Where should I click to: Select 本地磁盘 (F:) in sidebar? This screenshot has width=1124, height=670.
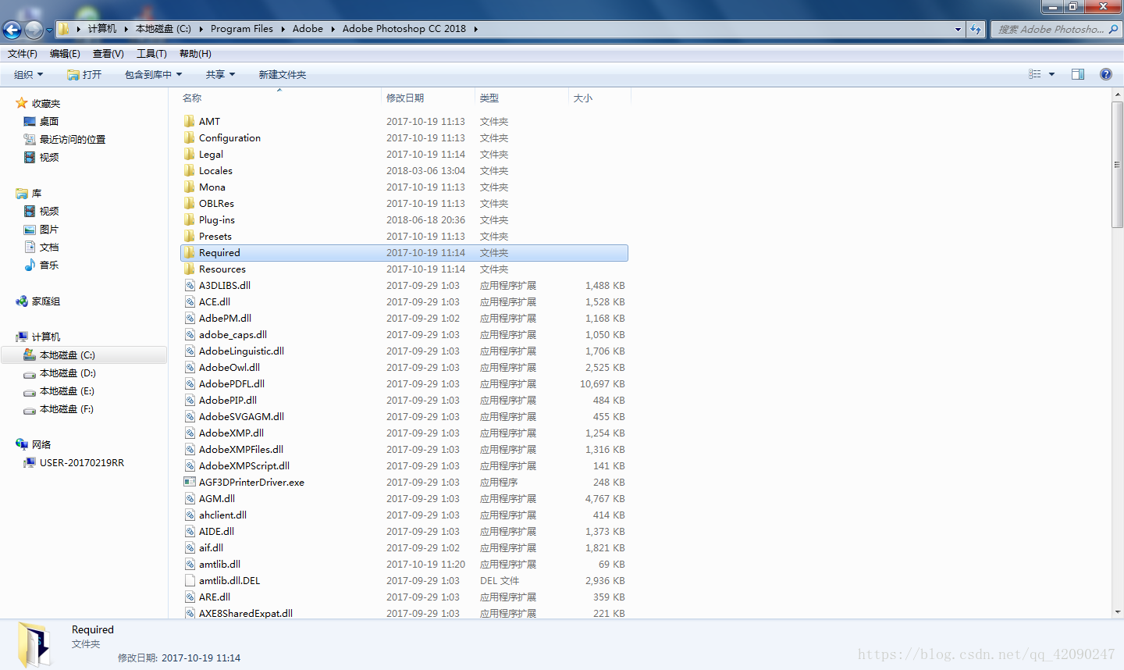point(66,409)
